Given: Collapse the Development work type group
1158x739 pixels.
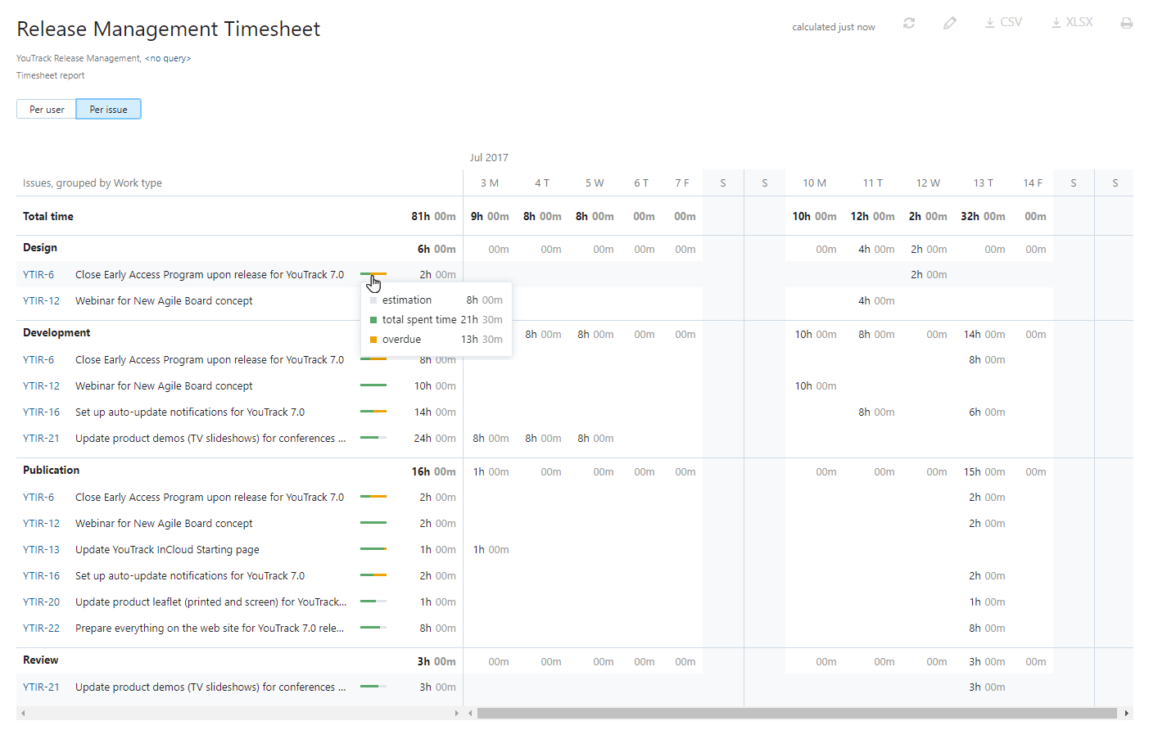Looking at the screenshot, I should coord(56,332).
